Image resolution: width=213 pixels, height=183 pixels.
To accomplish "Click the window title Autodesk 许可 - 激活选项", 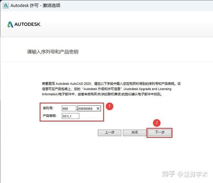I will [35, 5].
